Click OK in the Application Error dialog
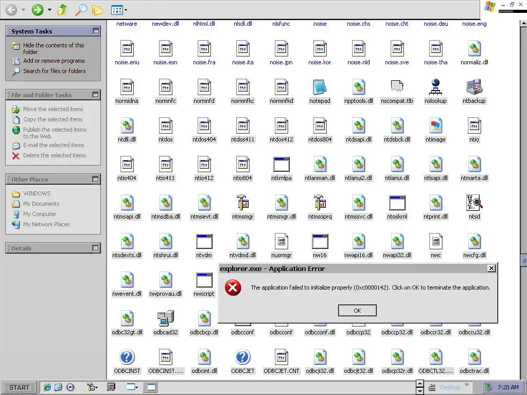527x395 pixels. 357,311
